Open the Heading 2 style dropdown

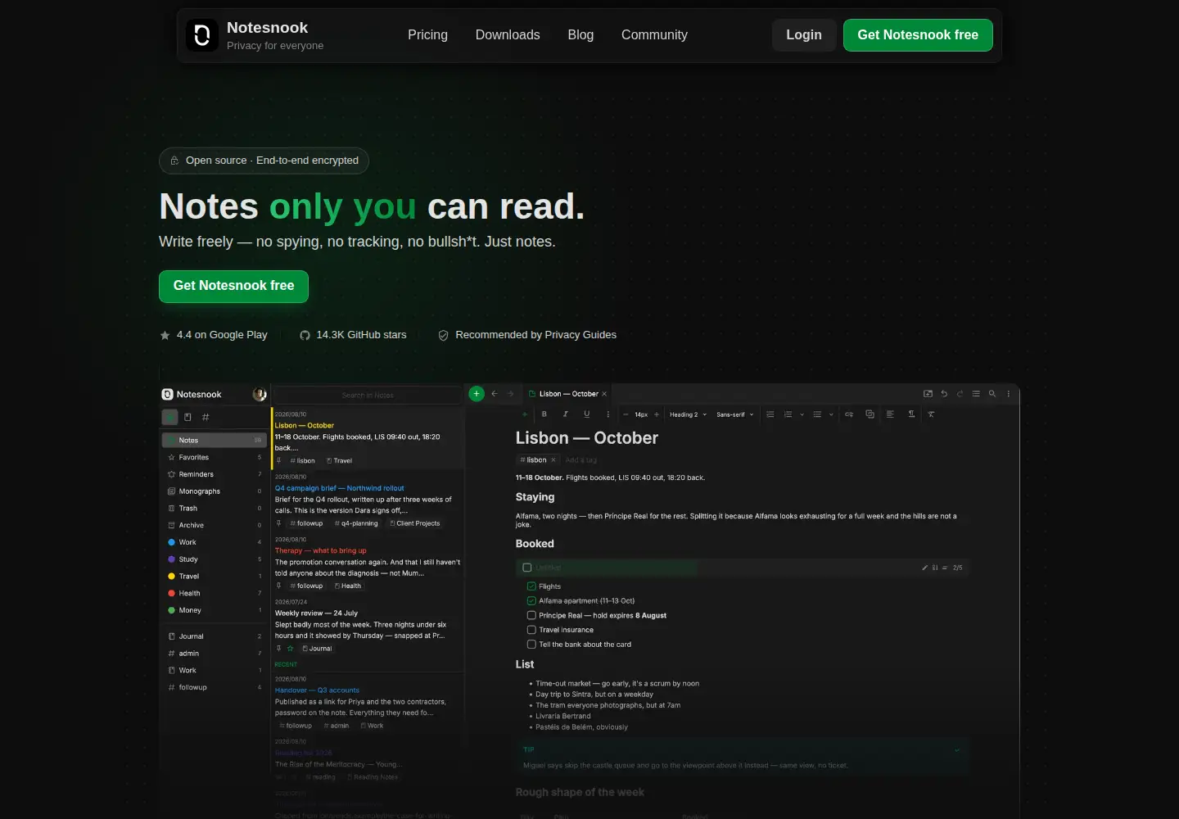click(x=688, y=414)
